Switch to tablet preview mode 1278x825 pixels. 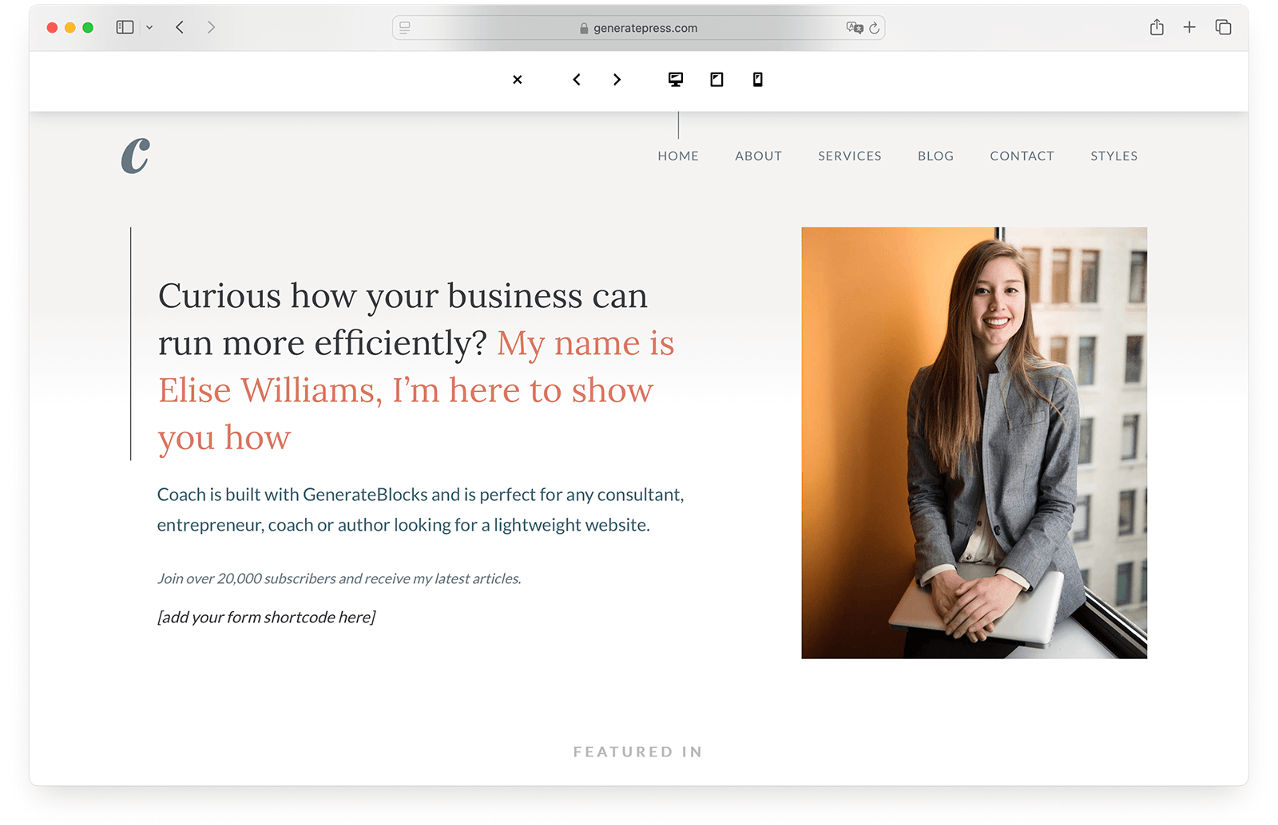click(x=716, y=79)
